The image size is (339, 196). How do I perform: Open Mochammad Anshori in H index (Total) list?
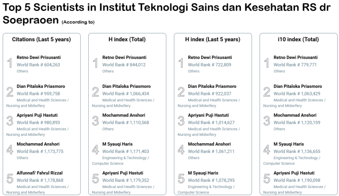coord(124,116)
